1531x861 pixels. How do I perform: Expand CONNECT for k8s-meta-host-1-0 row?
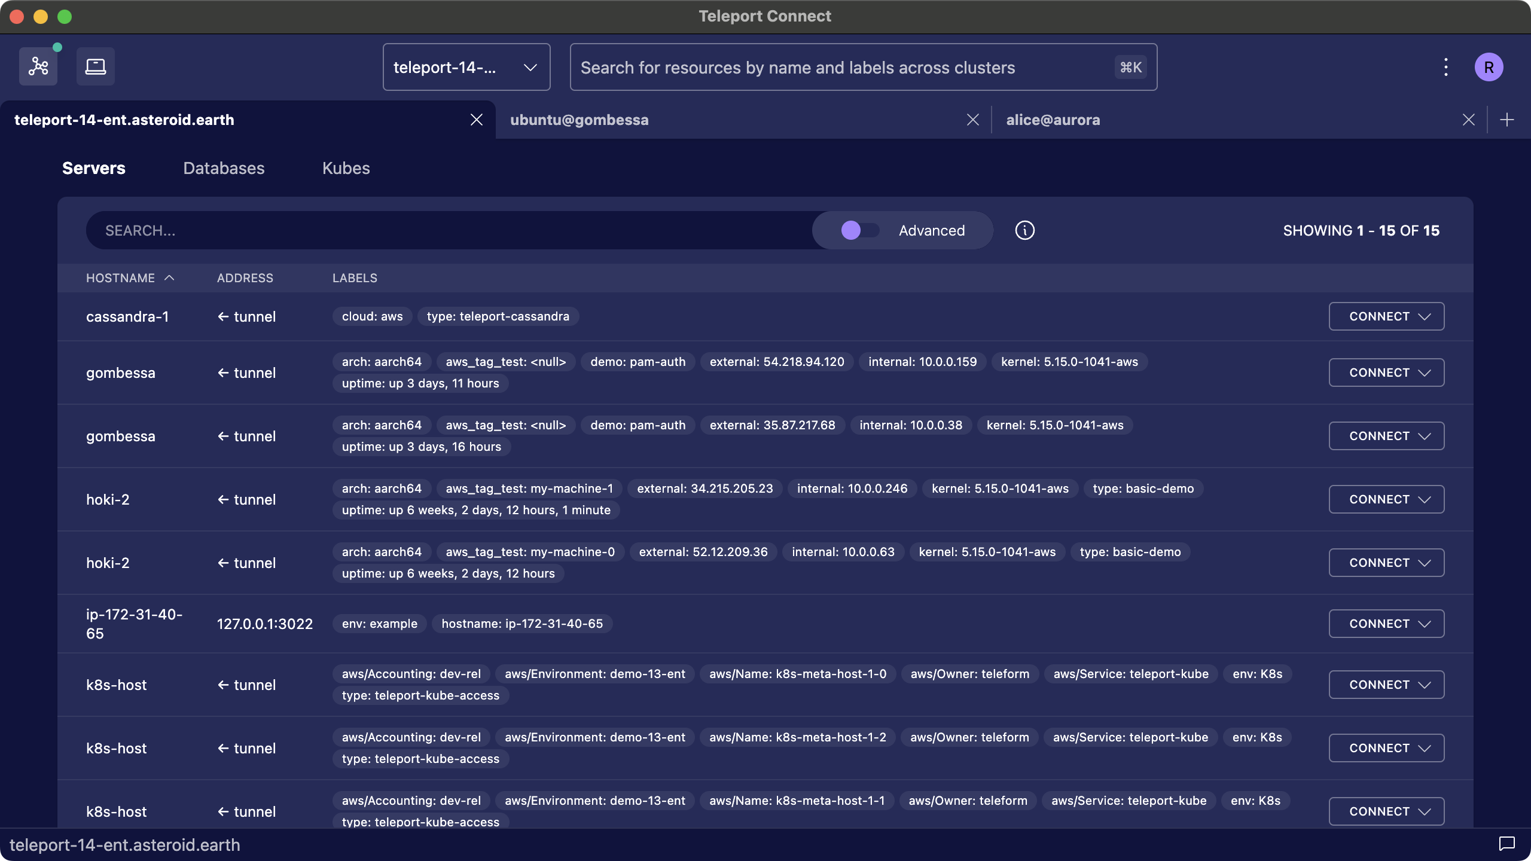coord(1387,685)
